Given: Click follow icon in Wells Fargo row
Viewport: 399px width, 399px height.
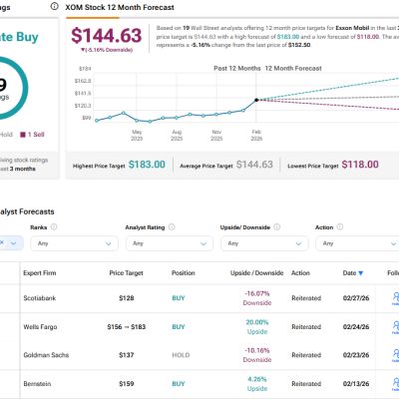Looking at the screenshot, I should [396, 327].
